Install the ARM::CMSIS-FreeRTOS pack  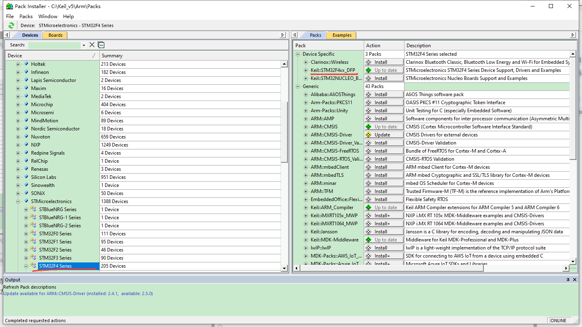pyautogui.click(x=384, y=151)
